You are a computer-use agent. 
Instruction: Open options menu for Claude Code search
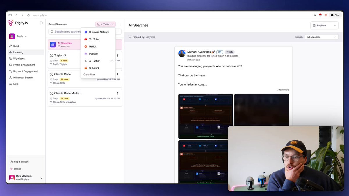click(117, 74)
